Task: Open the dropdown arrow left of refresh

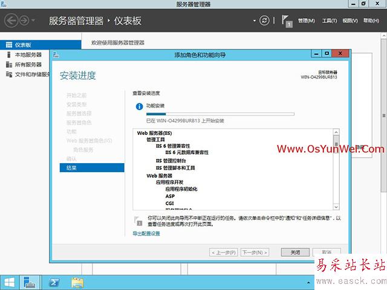Action: [x=254, y=21]
